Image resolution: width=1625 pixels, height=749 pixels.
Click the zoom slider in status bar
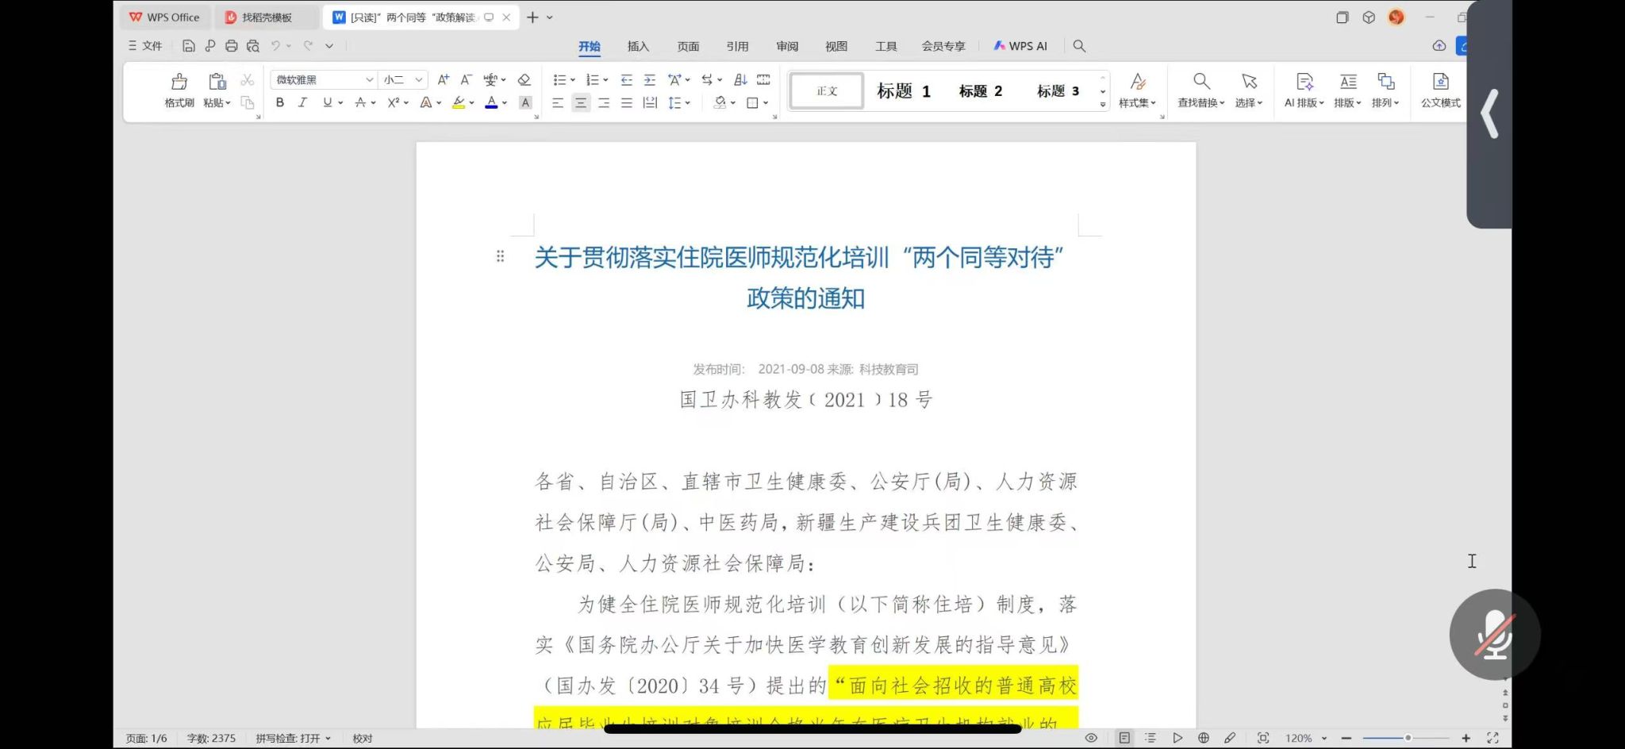coord(1407,738)
